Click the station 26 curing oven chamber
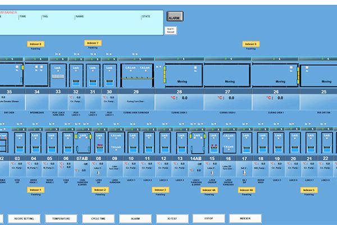337x225 pixels. coord(276,75)
